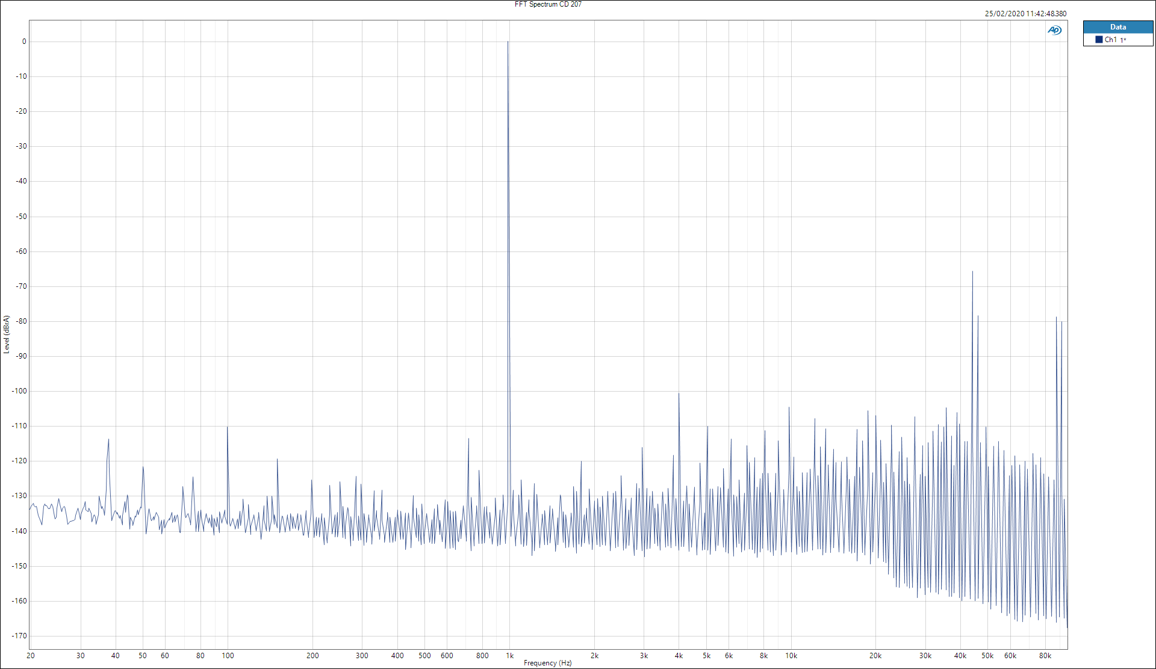Click the -170 Y-axis tick label
Screen dimensions: 1156x669
coord(20,636)
